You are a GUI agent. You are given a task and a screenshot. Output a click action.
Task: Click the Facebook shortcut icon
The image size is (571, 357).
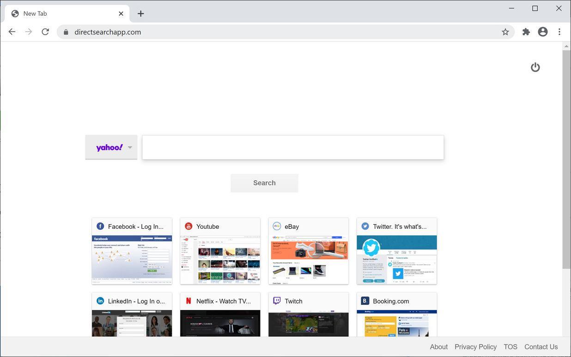tap(100, 226)
